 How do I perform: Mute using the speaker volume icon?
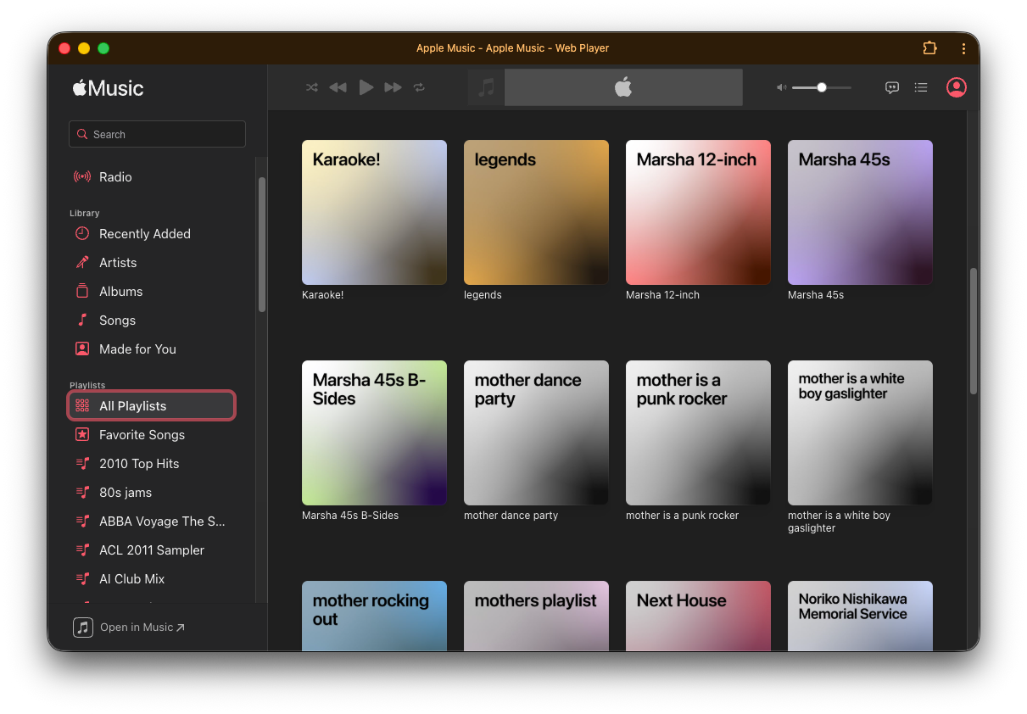pos(781,87)
